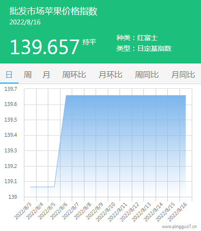Click the index value 139.657

(44, 47)
